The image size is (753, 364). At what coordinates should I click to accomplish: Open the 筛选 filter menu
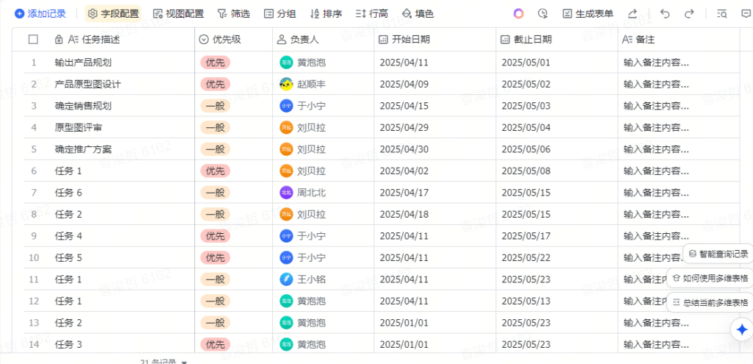tap(233, 13)
